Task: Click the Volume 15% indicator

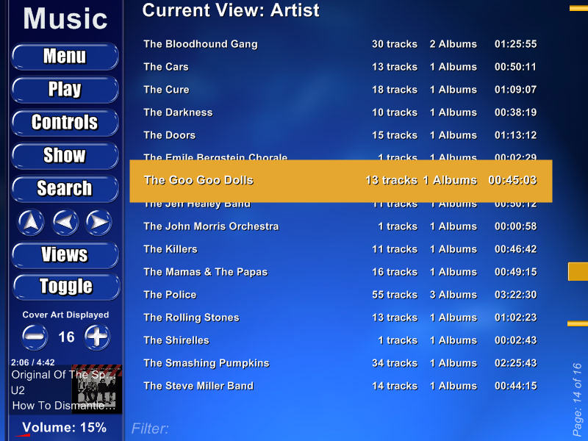Action: tap(64, 428)
